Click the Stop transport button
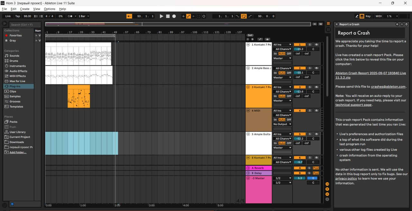Image resolution: width=412 pixels, height=211 pixels. (x=168, y=16)
